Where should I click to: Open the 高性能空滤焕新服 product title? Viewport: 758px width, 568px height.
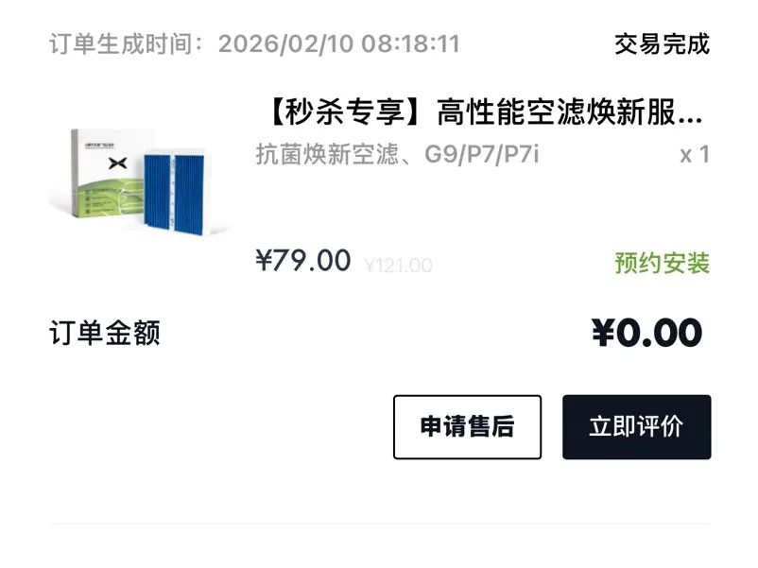pos(569,113)
